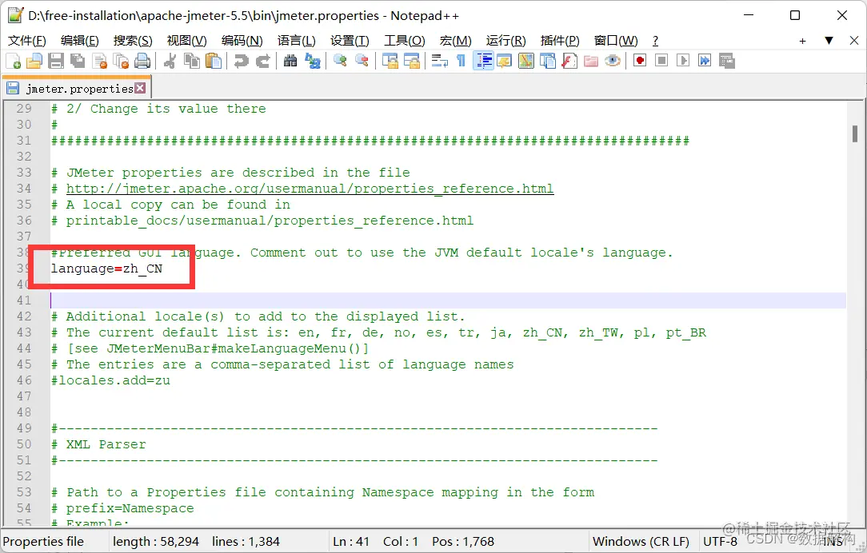Open user defined language icon

(x=504, y=61)
